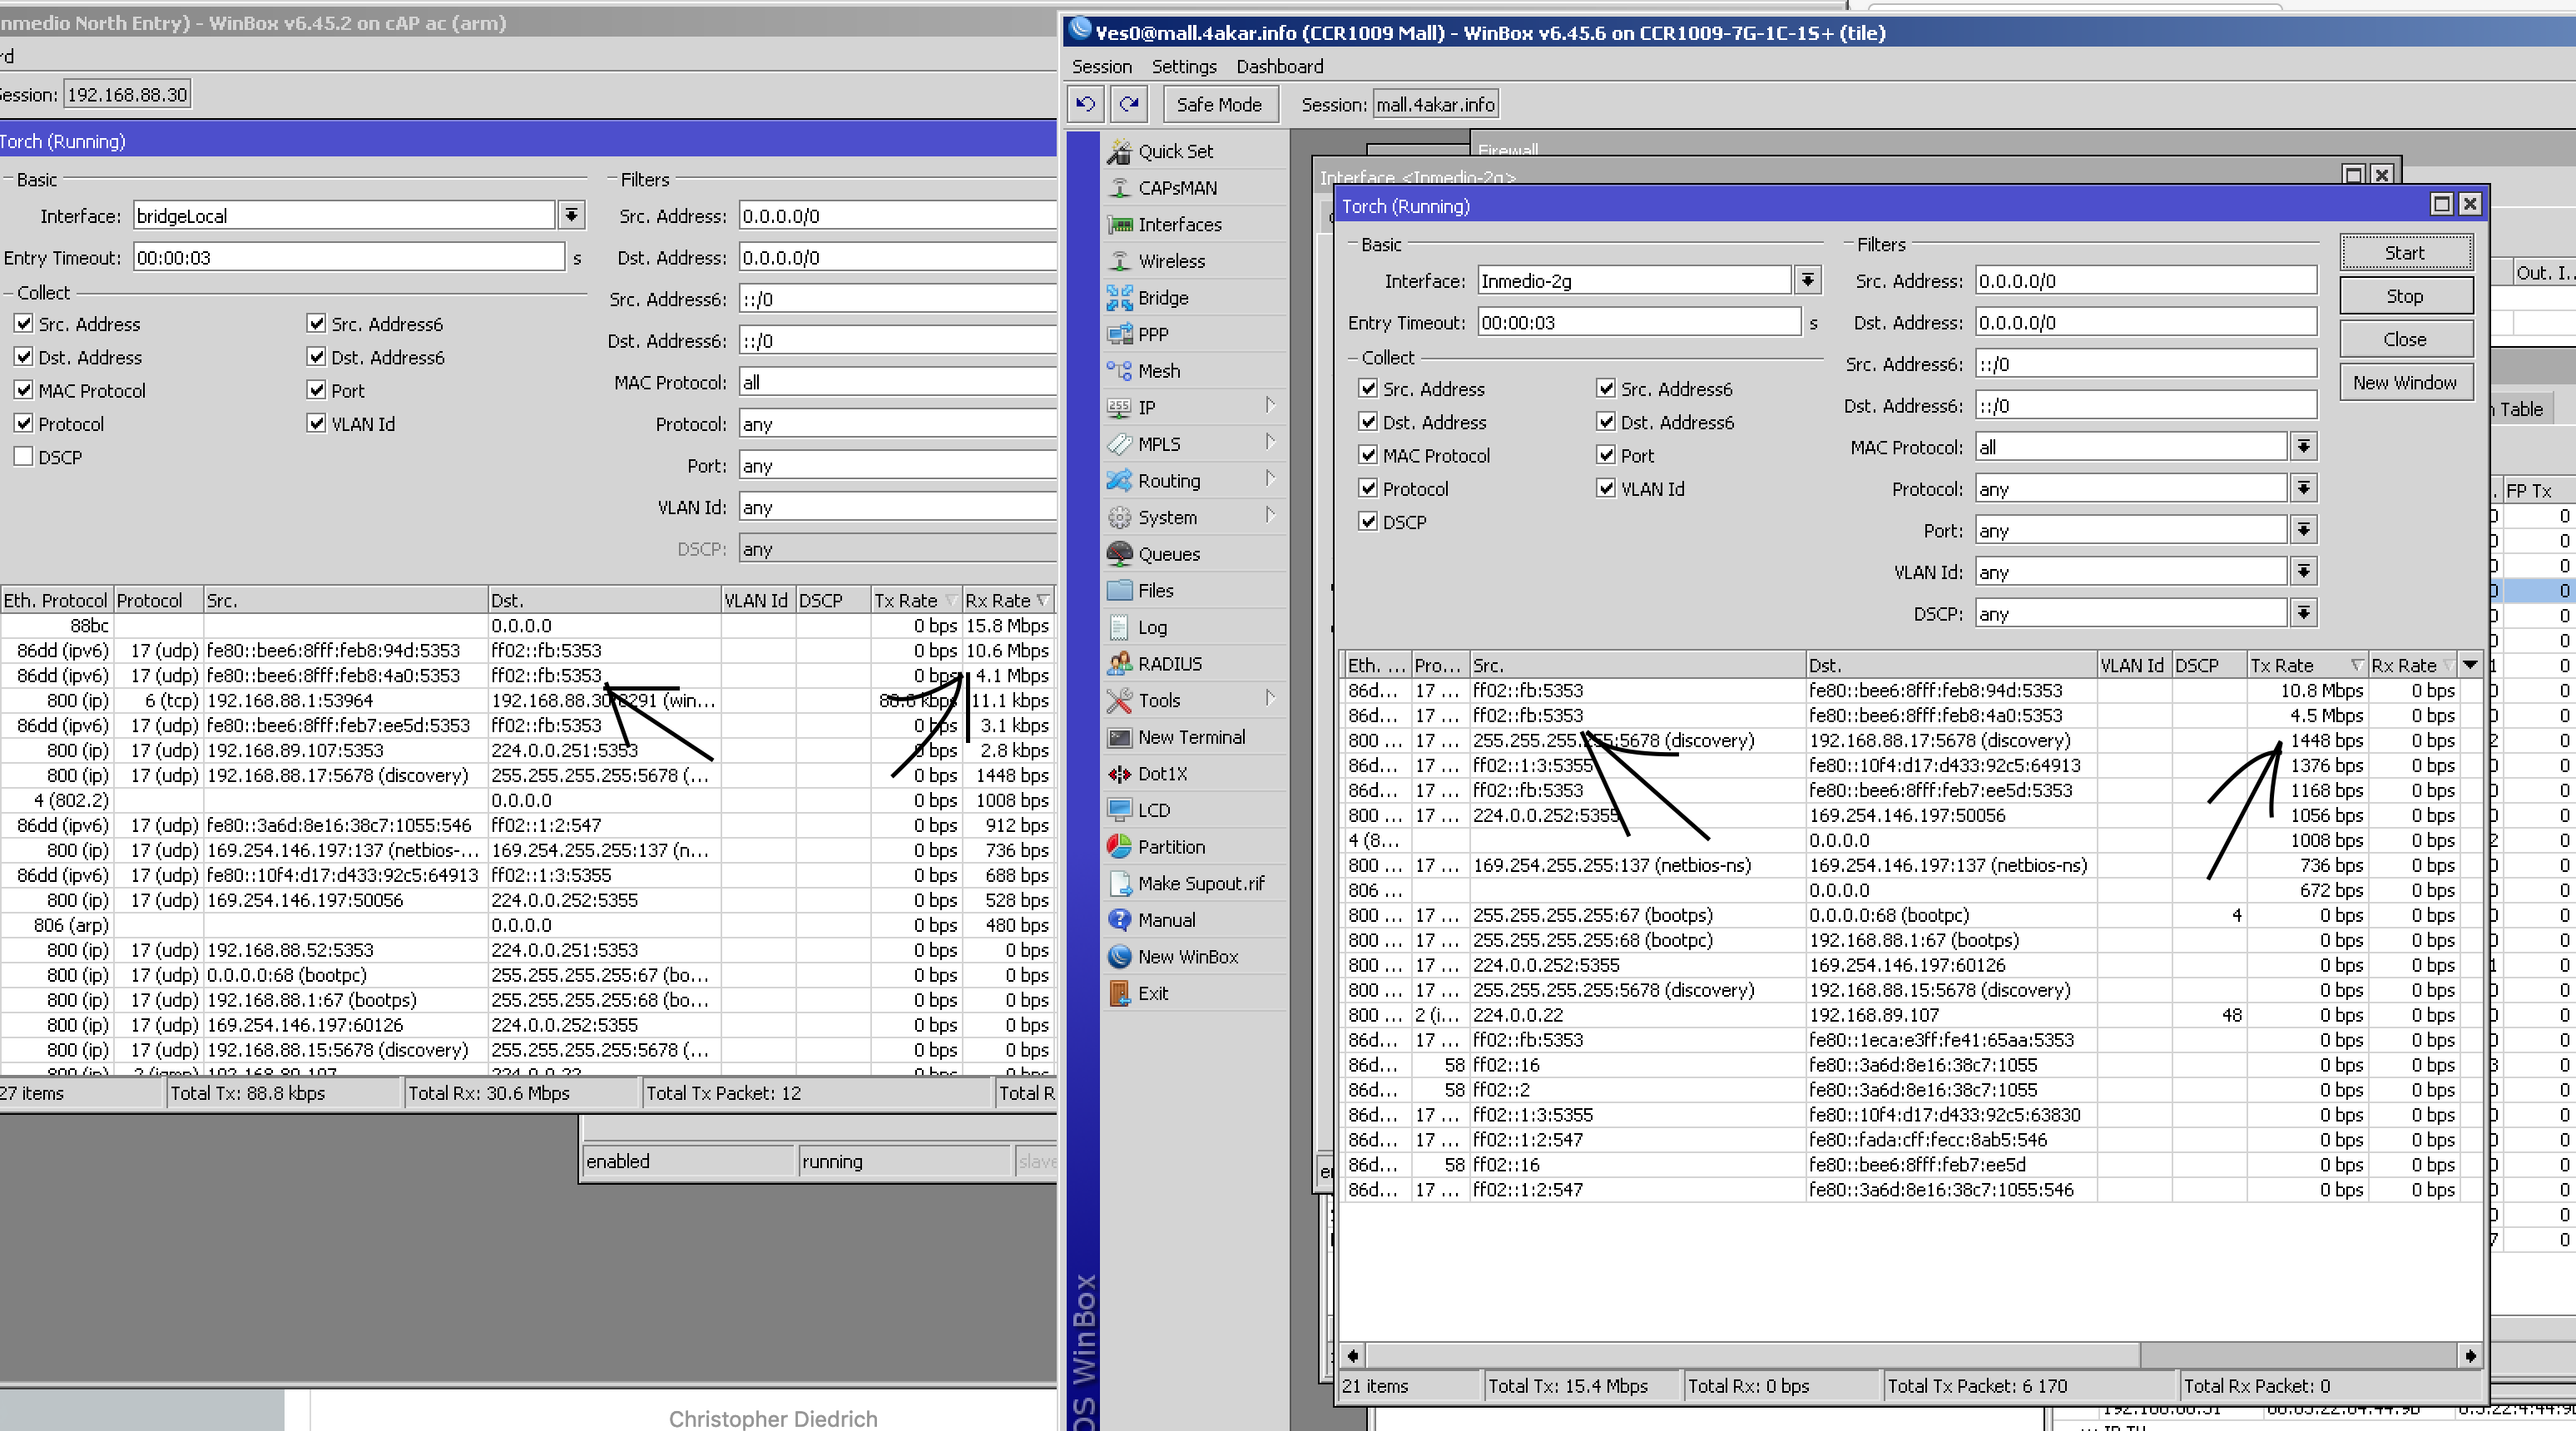The height and width of the screenshot is (1431, 2576).
Task: Open the Settings menu
Action: tap(1184, 67)
